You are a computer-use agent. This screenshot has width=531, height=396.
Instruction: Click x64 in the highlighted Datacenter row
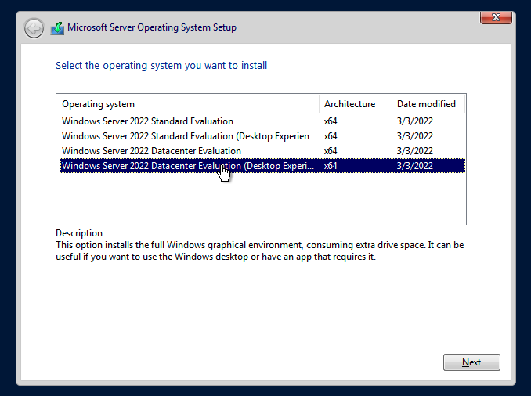coord(331,166)
